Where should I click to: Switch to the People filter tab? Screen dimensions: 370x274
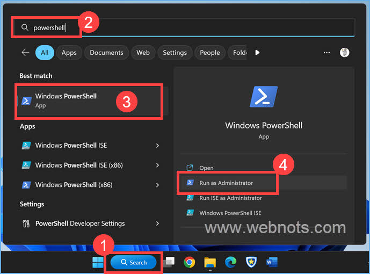210,53
